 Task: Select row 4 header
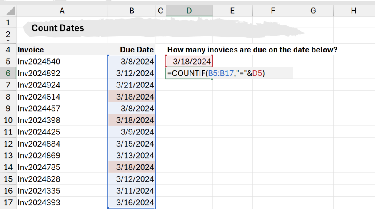8,50
